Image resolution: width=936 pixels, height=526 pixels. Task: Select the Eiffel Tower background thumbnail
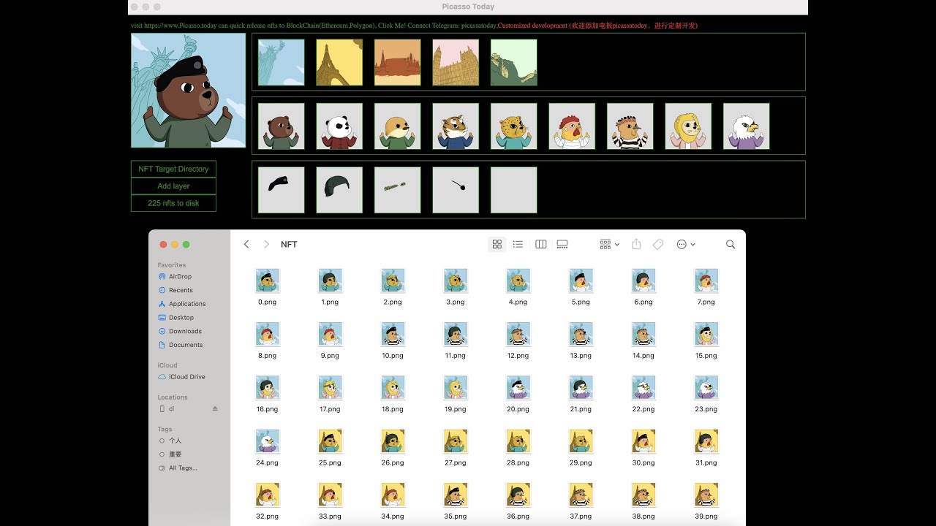(x=339, y=62)
